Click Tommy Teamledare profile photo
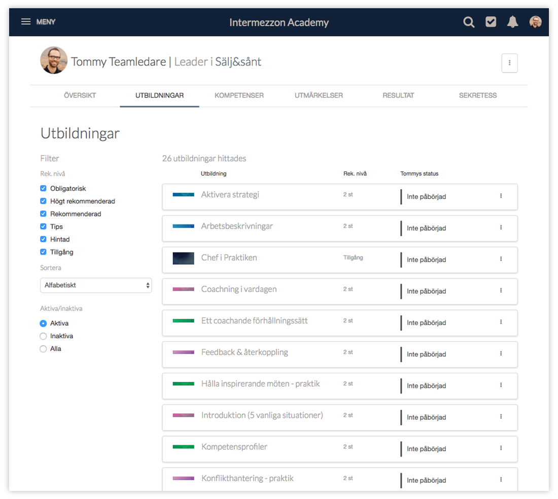Viewport: 558px width, 499px height. (54, 60)
